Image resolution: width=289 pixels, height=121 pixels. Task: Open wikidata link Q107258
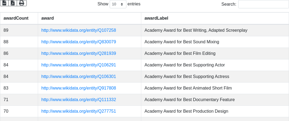(79, 30)
